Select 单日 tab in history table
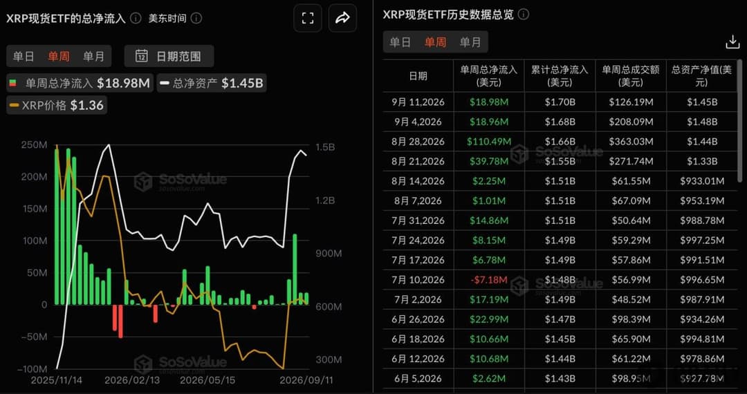This screenshot has width=747, height=394. click(x=400, y=42)
